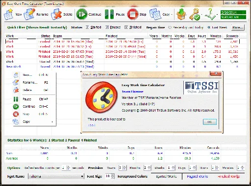
Task: Adjust Years precision stepper
Action: coord(125,168)
